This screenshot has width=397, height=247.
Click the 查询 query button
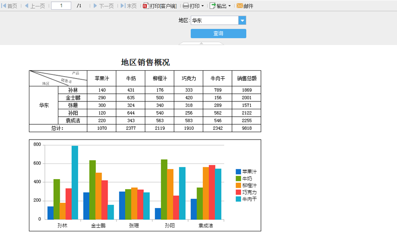(218, 34)
